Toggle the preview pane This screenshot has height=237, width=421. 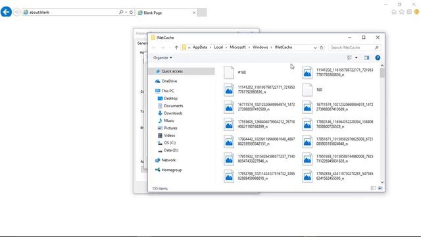[366, 57]
